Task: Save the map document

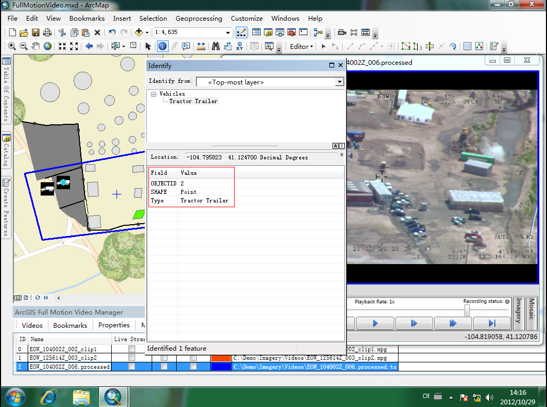Action: point(36,32)
